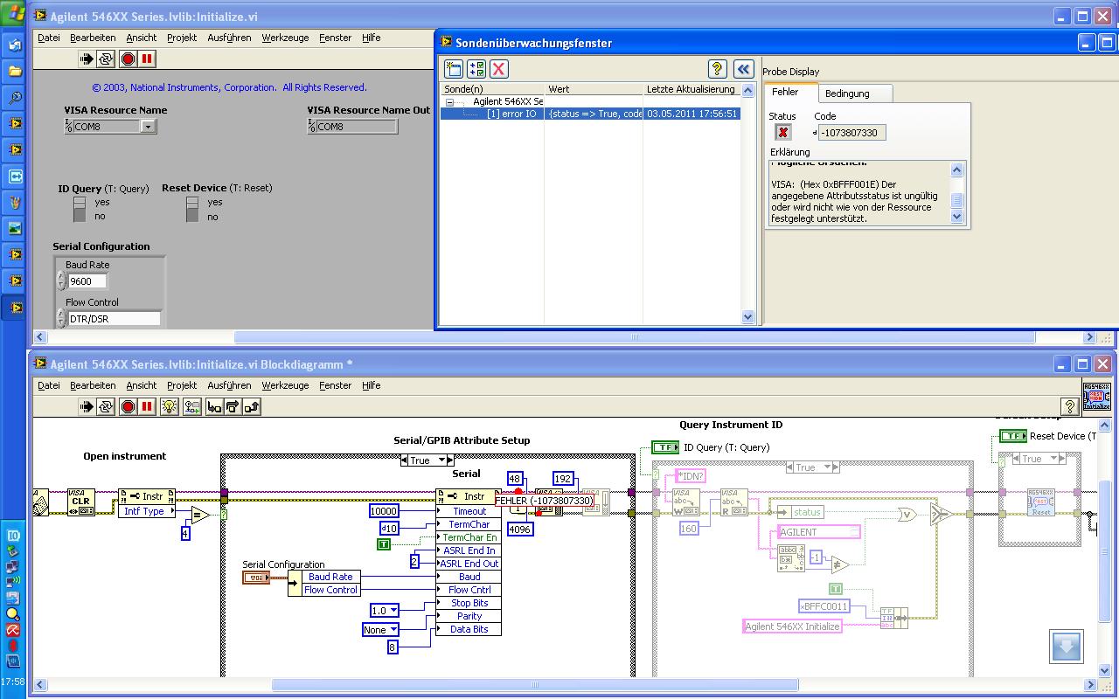Click the Equal comparison node
The width and height of the screenshot is (1119, 699).
coord(199,516)
